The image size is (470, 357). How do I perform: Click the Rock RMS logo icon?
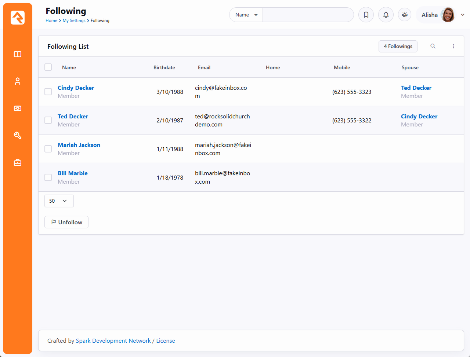tap(18, 18)
